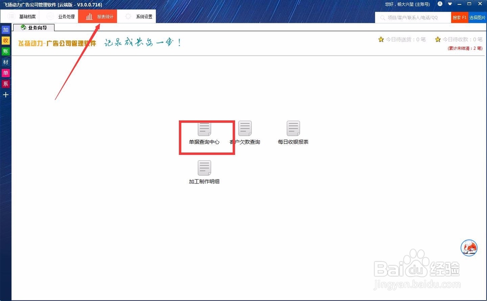Image resolution: width=487 pixels, height=301 pixels.
Task: Open the 基础档案 menu
Action: (x=23, y=16)
